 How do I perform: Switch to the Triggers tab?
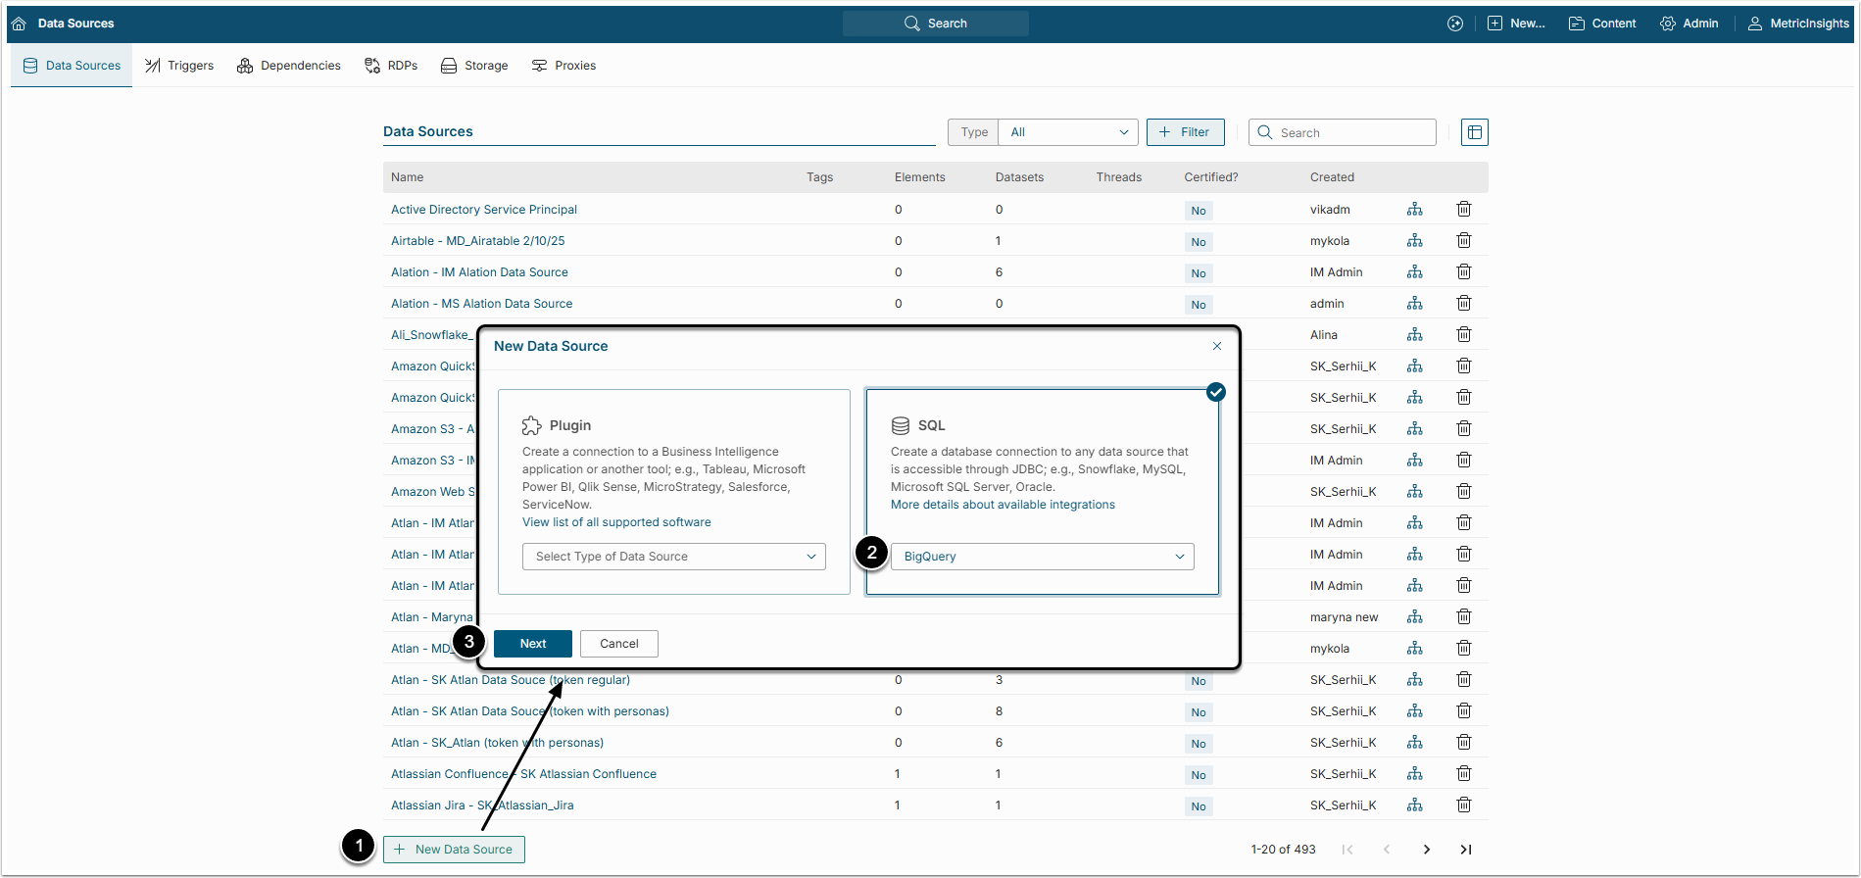click(179, 66)
